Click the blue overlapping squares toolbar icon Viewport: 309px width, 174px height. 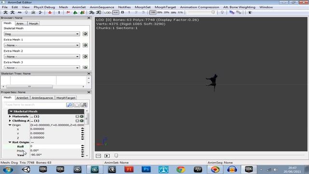coord(232,13)
